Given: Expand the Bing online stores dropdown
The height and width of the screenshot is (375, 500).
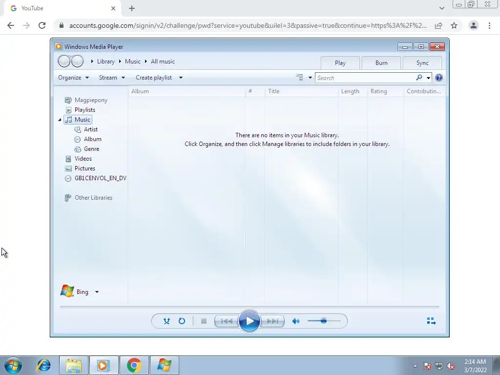Looking at the screenshot, I should coord(97,292).
